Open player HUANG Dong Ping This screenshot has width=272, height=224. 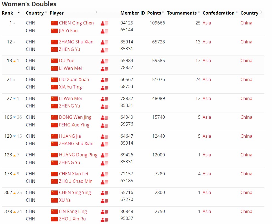(x=78, y=155)
